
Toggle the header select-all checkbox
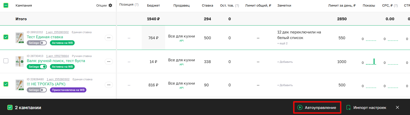(6, 5)
